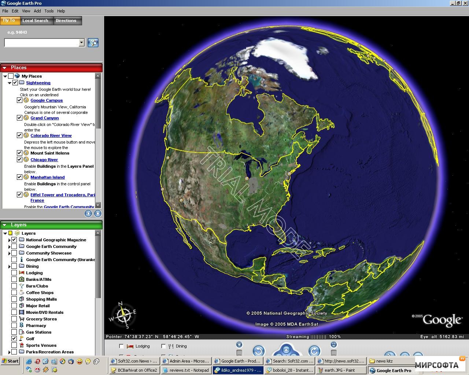Click in the Fly To search input field
The width and height of the screenshot is (469, 375).
[x=41, y=43]
